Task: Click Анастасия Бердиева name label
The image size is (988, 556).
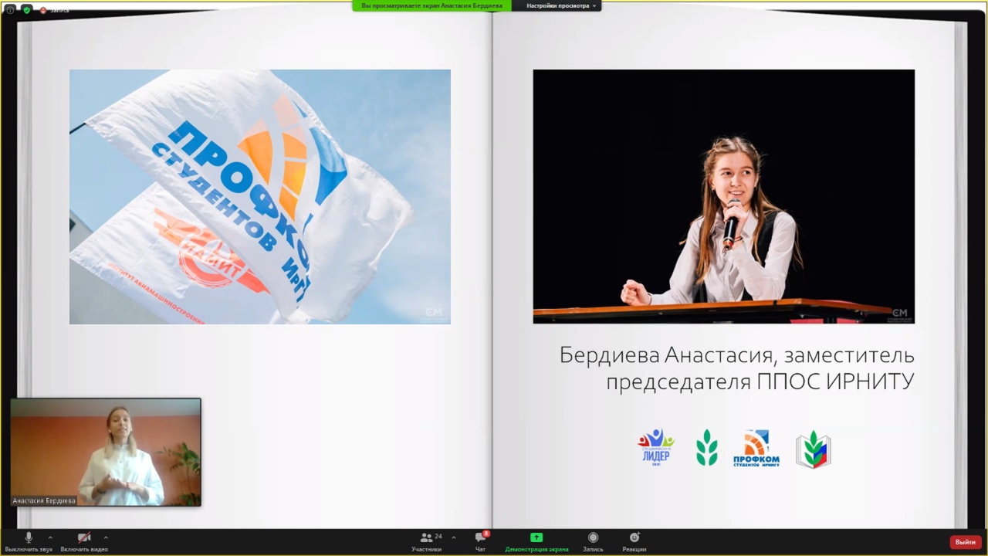Action: point(44,500)
